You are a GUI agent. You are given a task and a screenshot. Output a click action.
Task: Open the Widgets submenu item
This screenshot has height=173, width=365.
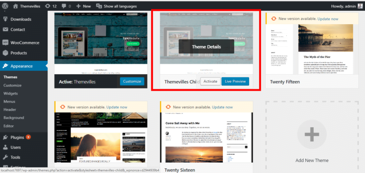[x=10, y=93]
